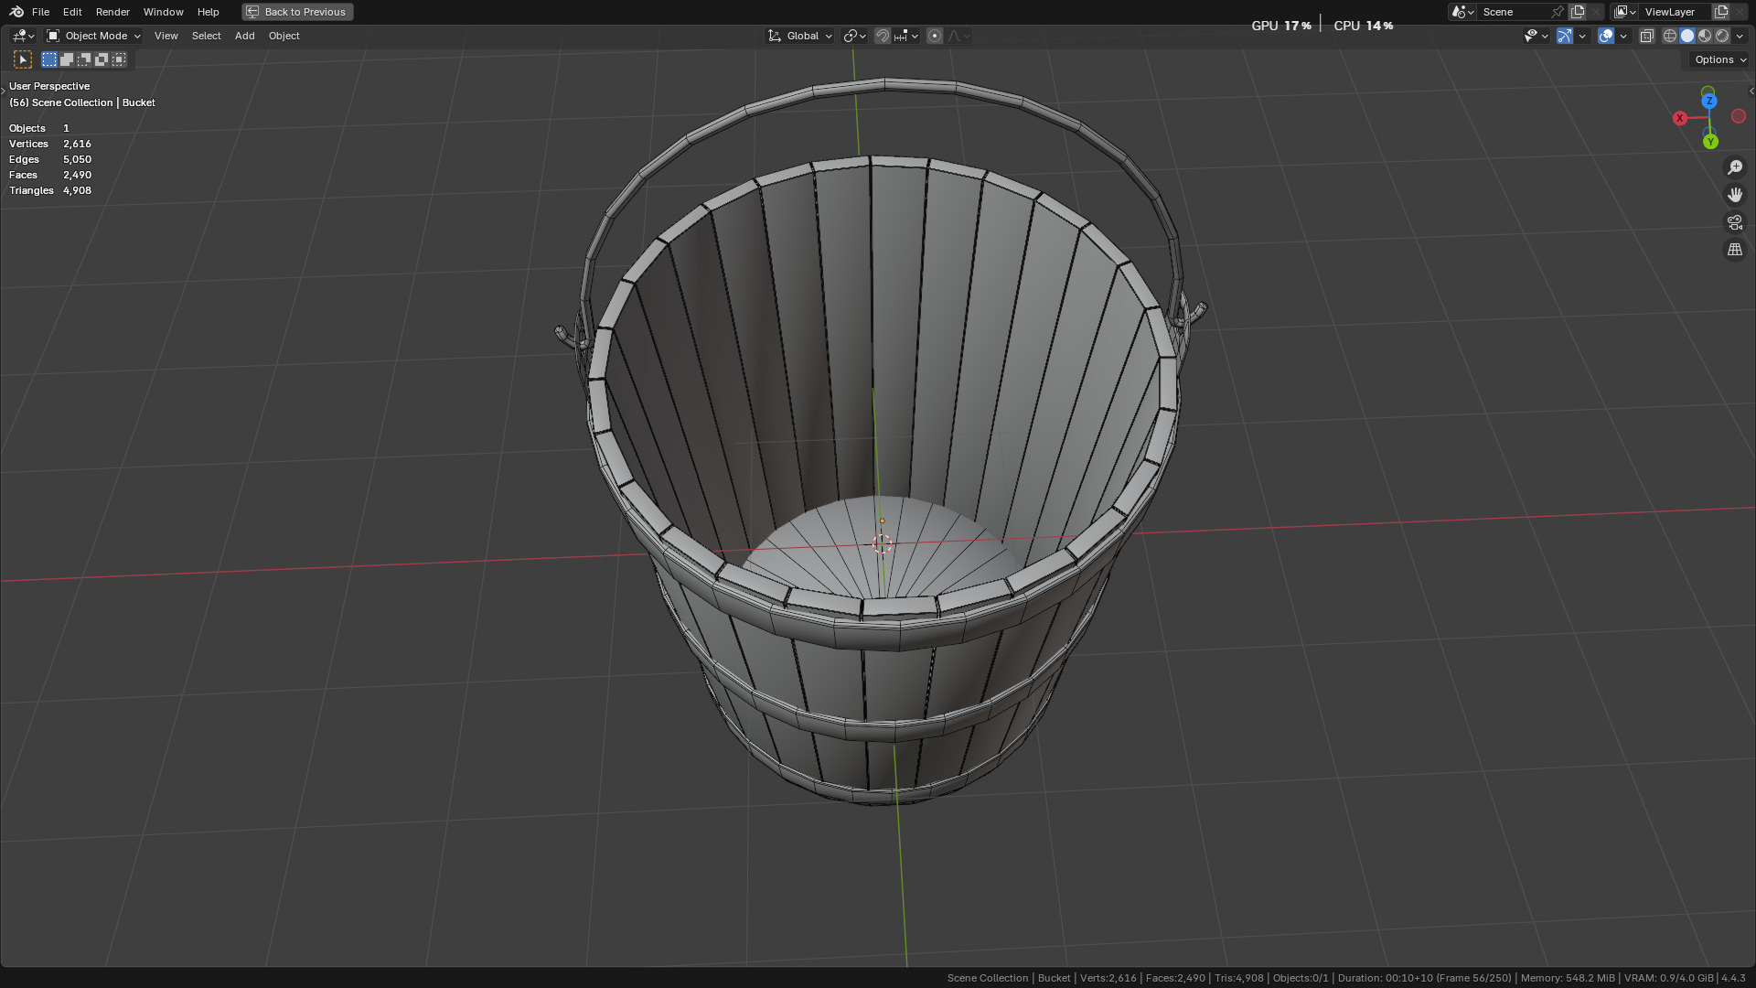Create a new scene
1756x988 pixels.
(1578, 12)
